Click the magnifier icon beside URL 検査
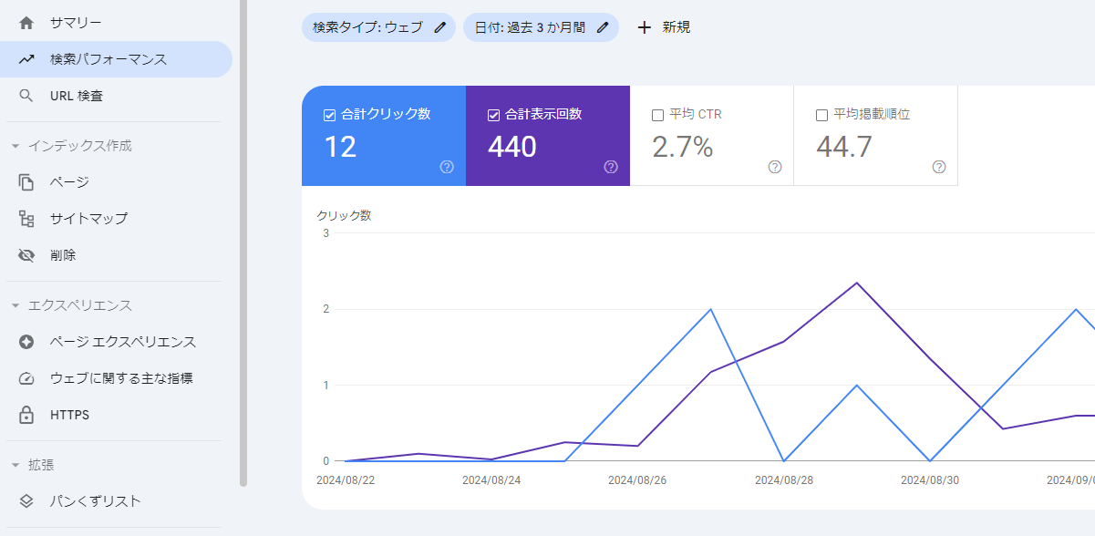The height and width of the screenshot is (536, 1095). (x=26, y=96)
